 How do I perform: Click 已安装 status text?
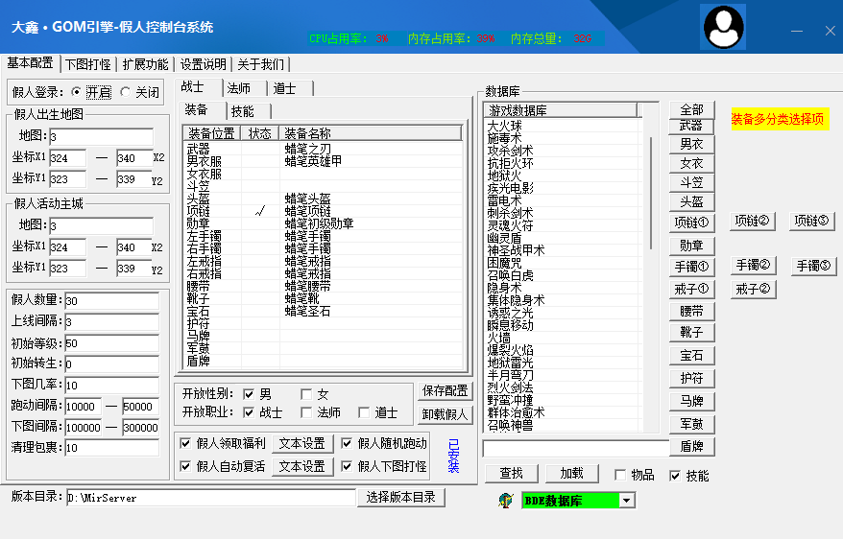point(454,456)
